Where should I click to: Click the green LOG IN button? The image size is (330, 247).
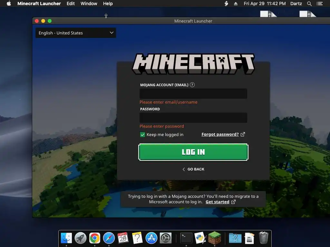[193, 152]
